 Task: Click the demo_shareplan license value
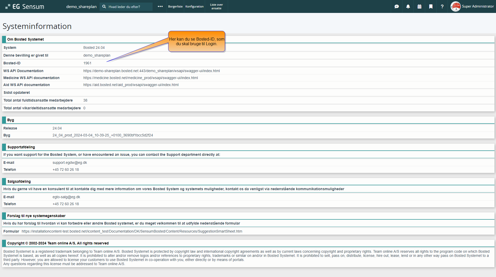(97, 55)
